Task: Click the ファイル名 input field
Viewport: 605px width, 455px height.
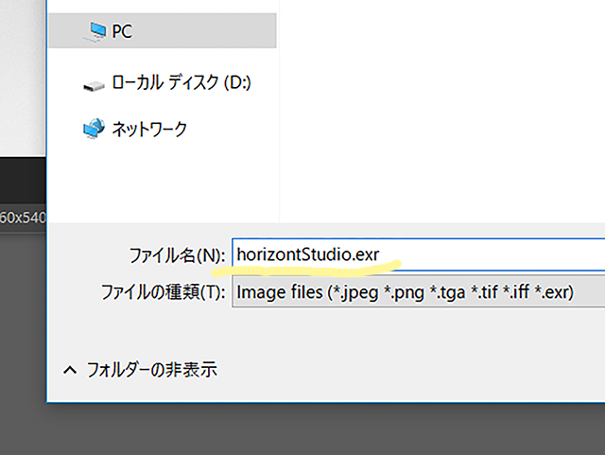Action: [x=418, y=254]
